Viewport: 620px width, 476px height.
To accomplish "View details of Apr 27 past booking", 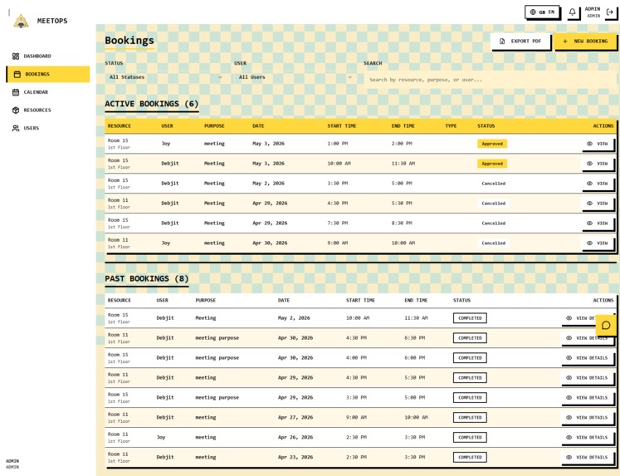I will coord(588,418).
